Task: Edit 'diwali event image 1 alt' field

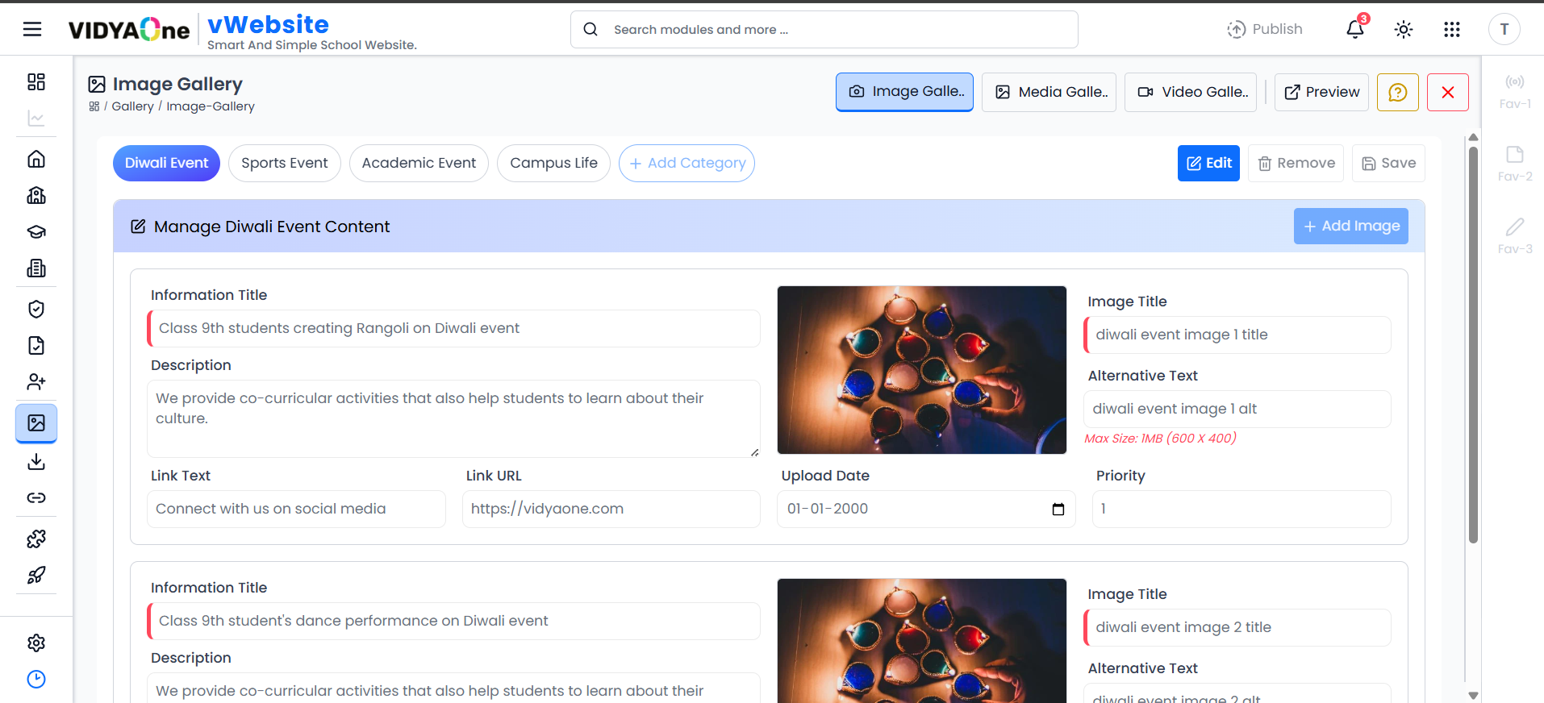Action: pyautogui.click(x=1237, y=409)
